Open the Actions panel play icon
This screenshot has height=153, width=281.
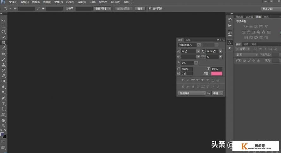click(x=230, y=26)
